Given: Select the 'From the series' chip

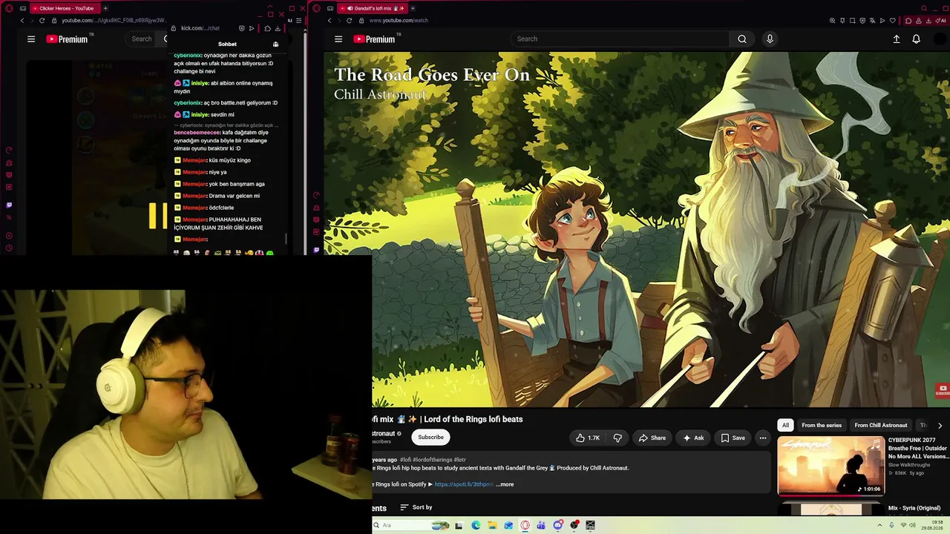Looking at the screenshot, I should tap(822, 425).
